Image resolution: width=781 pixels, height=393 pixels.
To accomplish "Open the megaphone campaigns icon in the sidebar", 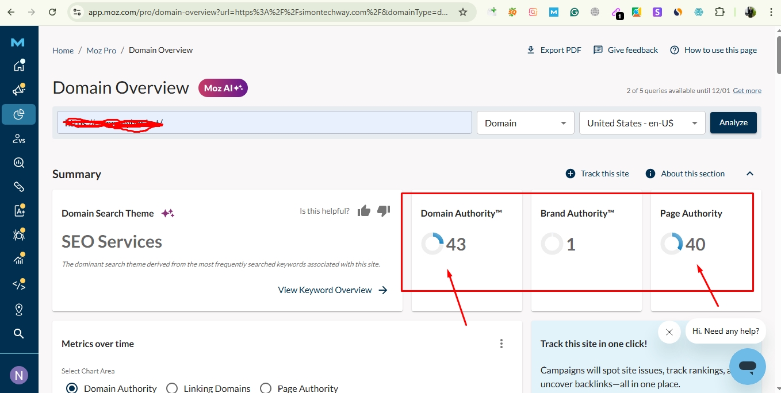I will [x=19, y=90].
